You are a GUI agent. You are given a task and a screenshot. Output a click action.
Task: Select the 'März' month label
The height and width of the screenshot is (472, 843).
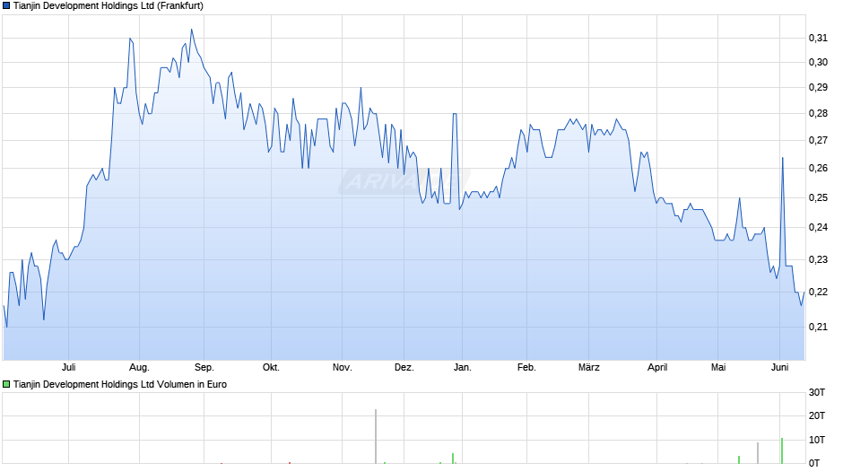click(588, 367)
